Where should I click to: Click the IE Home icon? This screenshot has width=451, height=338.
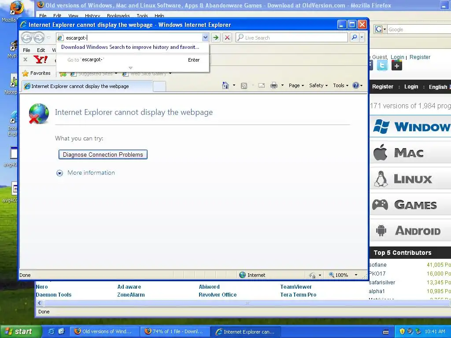tap(225, 85)
